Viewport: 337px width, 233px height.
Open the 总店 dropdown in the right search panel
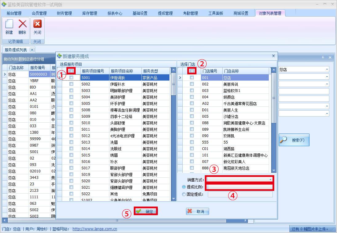click(327, 69)
